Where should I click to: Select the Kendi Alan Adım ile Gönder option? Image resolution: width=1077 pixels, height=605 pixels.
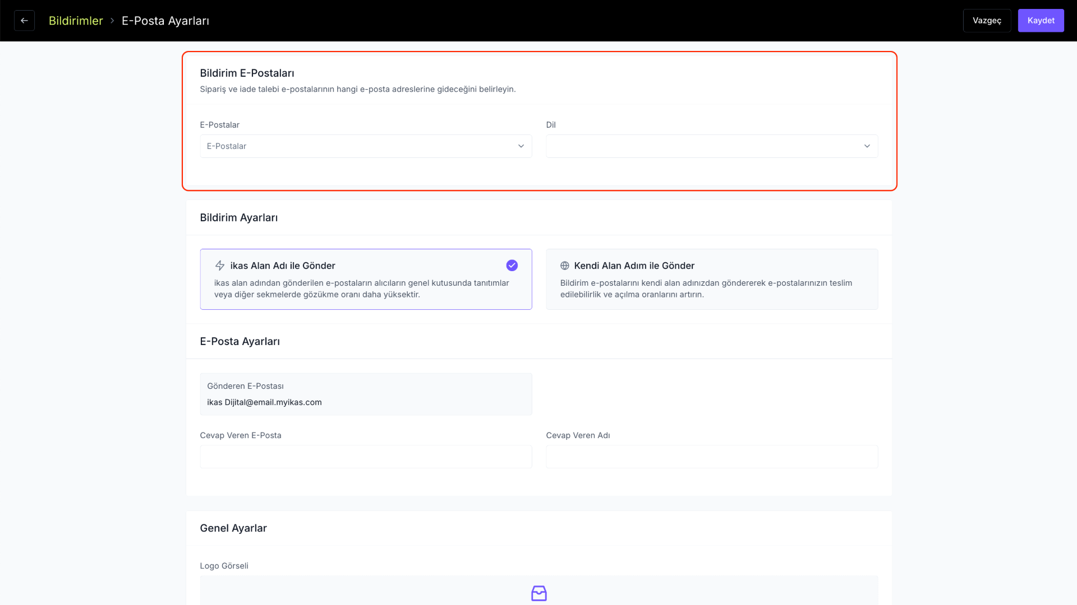[x=712, y=279]
